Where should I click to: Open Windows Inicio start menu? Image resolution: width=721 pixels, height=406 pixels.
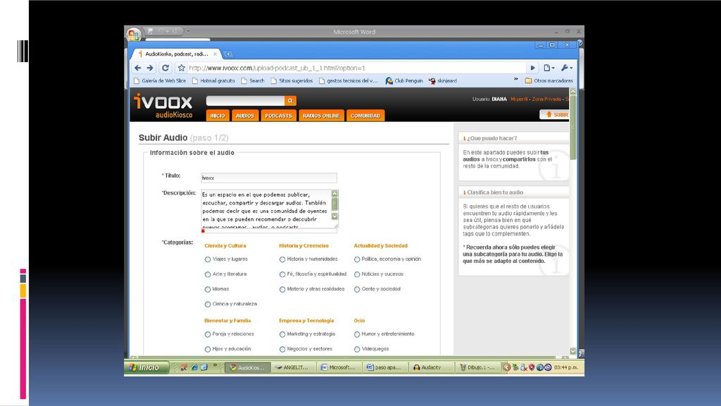[x=146, y=367]
